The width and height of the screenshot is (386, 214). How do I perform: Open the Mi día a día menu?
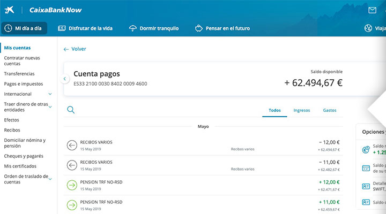[x=24, y=28]
